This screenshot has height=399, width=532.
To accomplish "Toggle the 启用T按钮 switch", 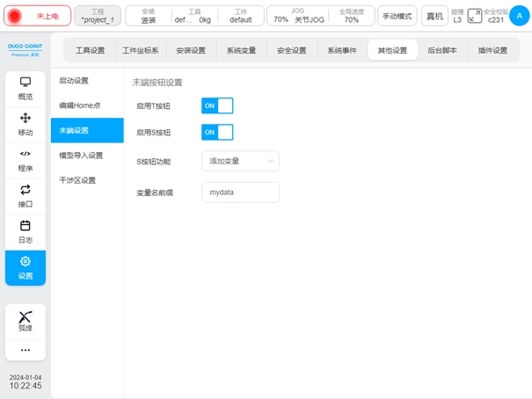I will [x=217, y=106].
